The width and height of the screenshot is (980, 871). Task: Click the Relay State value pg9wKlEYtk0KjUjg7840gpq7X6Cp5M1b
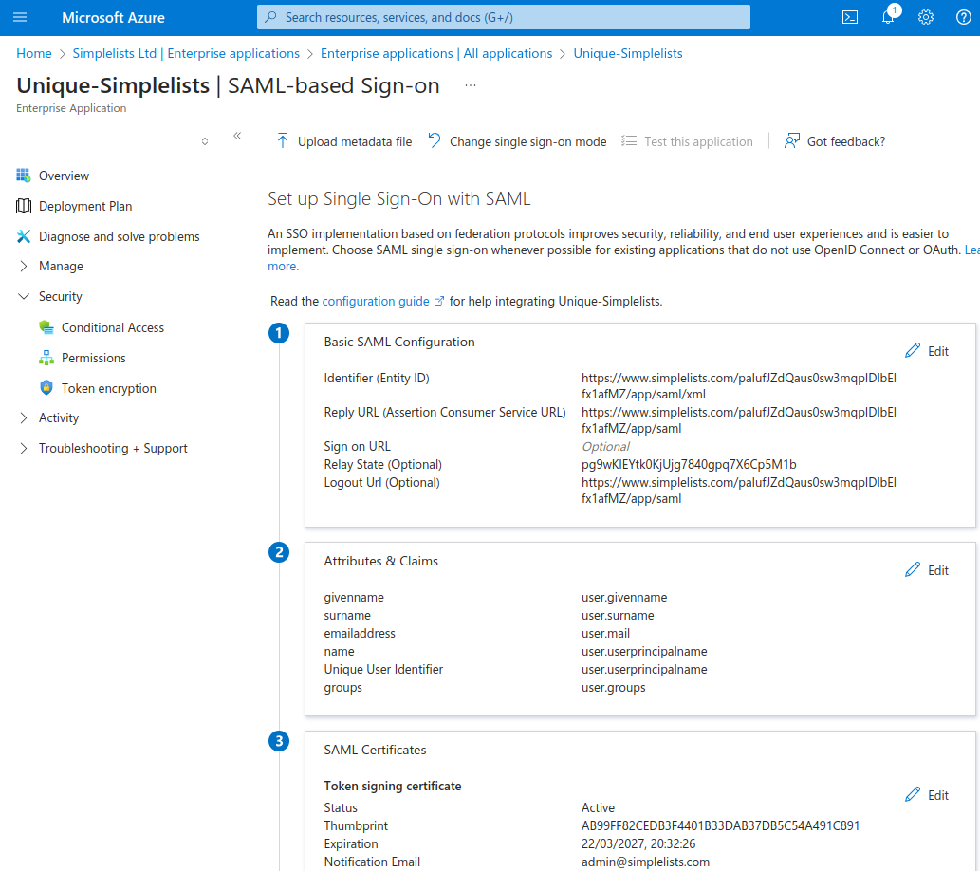(x=689, y=465)
